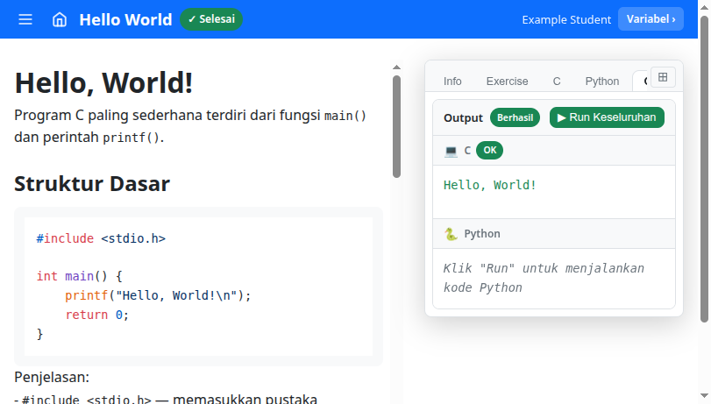
Task: Click the printf code line
Action: coord(158,295)
